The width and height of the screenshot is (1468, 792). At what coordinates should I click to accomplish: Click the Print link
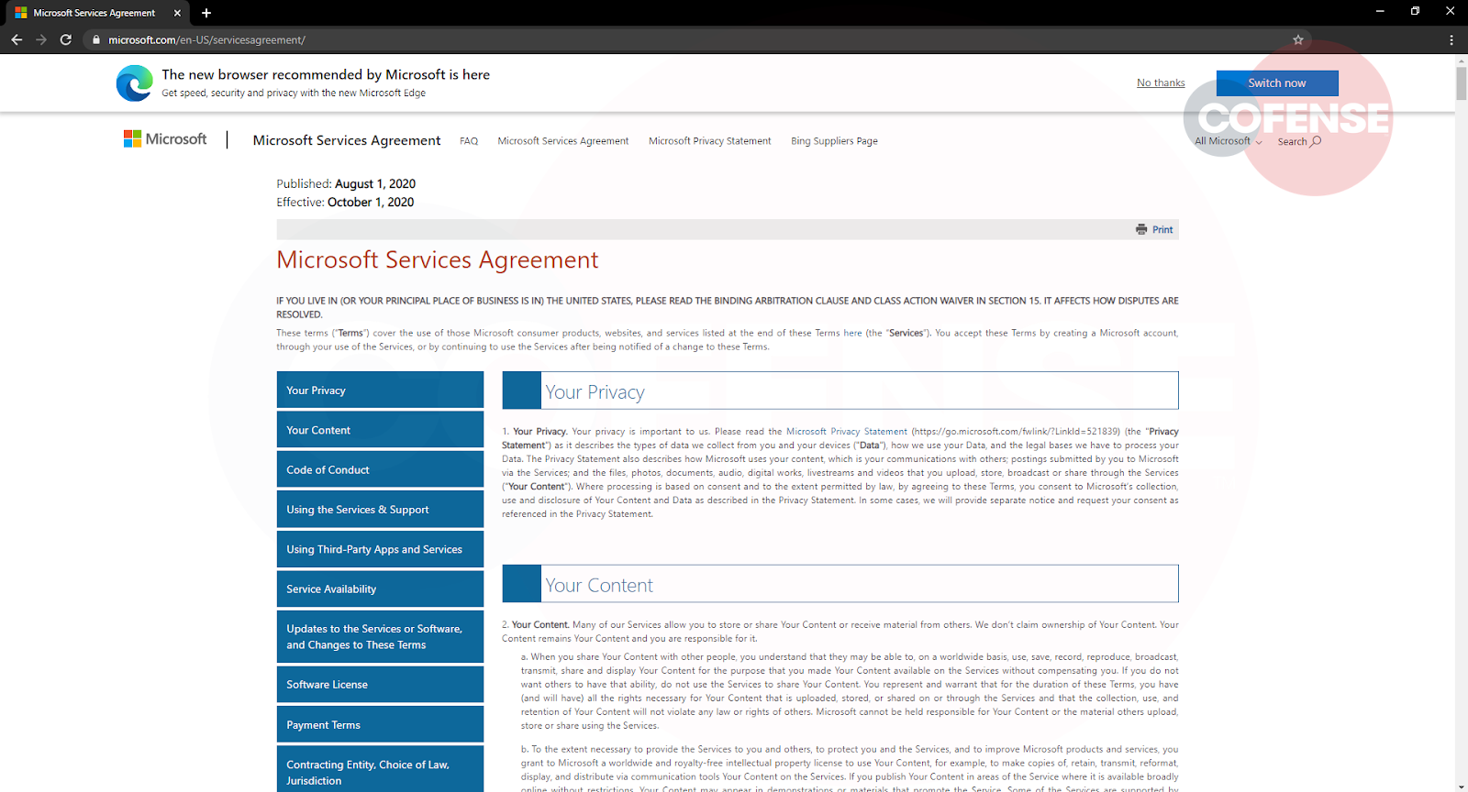[1162, 229]
